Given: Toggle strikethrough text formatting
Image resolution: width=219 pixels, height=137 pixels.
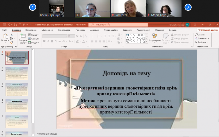Looking at the screenshot, I should point(59,41).
